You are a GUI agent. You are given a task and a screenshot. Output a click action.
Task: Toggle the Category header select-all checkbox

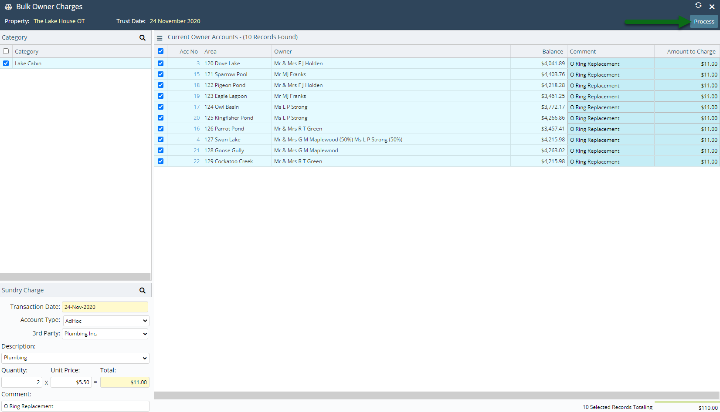[x=6, y=51]
